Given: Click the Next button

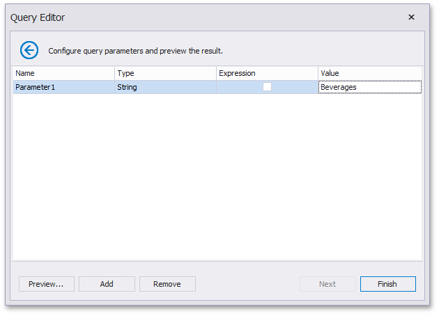Looking at the screenshot, I should [x=328, y=284].
